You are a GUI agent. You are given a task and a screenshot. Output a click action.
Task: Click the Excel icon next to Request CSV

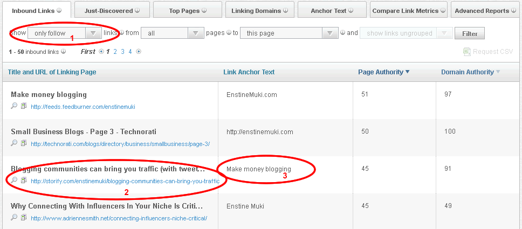467,52
